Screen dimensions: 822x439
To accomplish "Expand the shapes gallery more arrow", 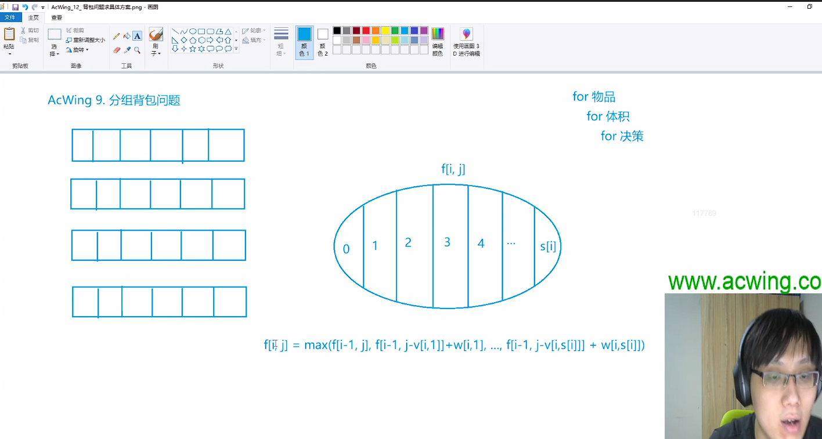I will click(236, 49).
